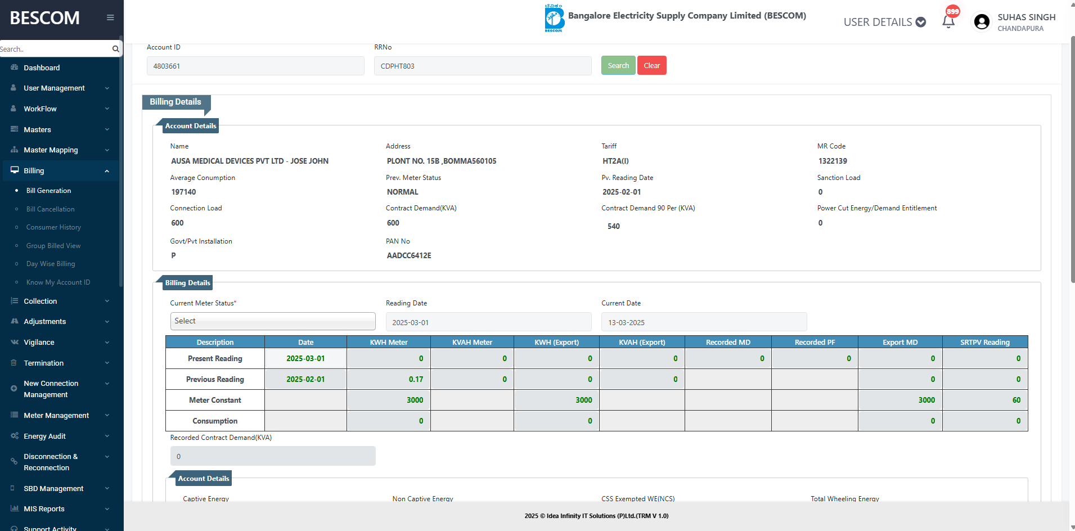Expand the Vigilance menu chevron
This screenshot has height=531, width=1075.
(107, 343)
